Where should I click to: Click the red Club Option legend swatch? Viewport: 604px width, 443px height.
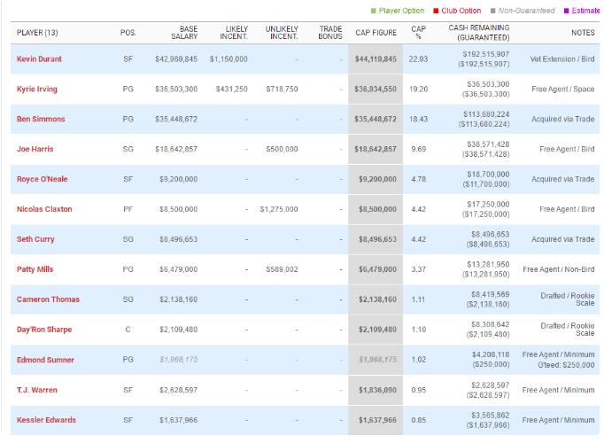coord(437,11)
